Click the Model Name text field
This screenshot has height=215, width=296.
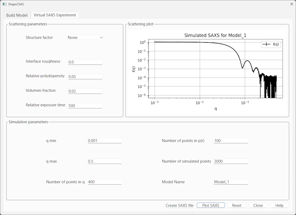click(231, 182)
